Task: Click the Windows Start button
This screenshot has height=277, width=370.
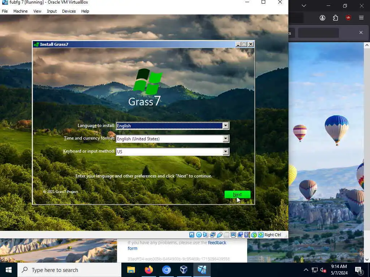Action: [9, 270]
